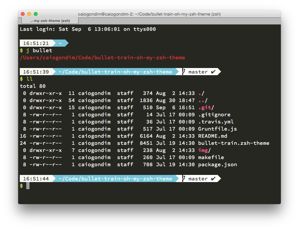299x230 pixels.
Task: Click the bullet-train.zsh-theme file name
Action: tap(233, 143)
